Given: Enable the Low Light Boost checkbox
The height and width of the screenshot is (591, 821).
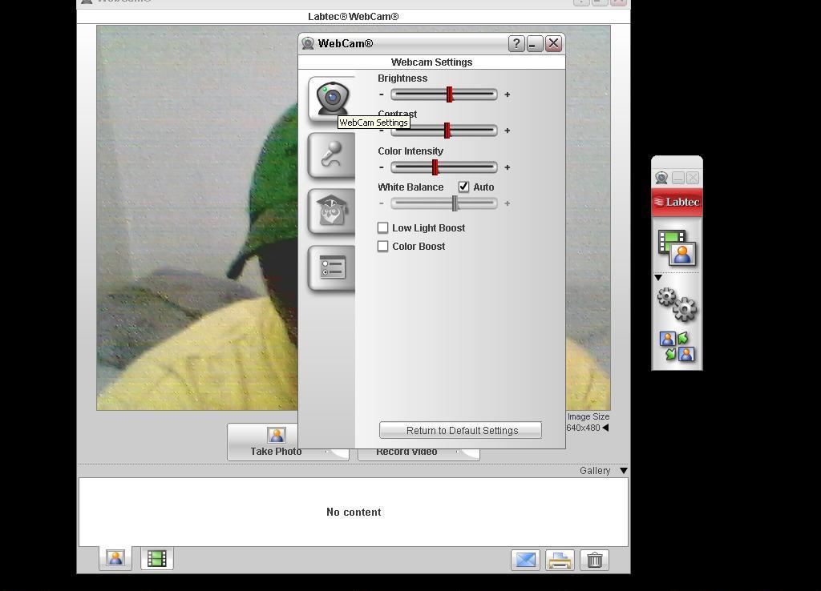Looking at the screenshot, I should 383,227.
